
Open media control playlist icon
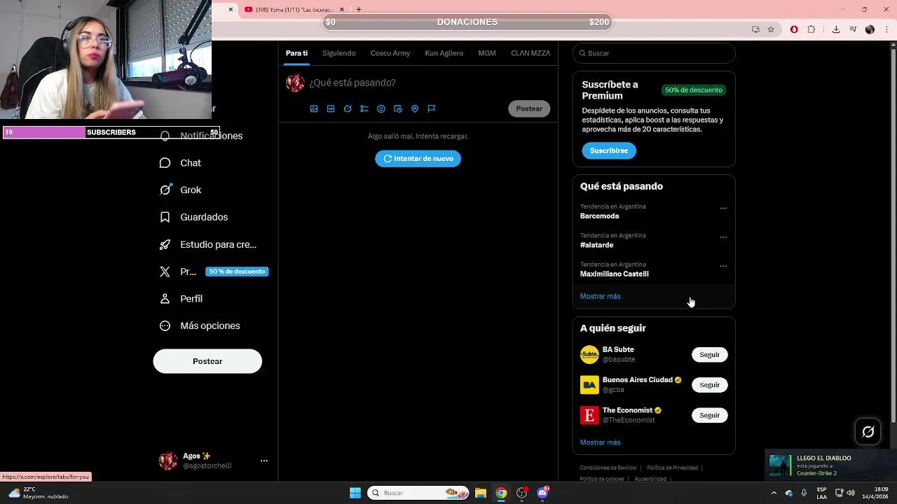tap(853, 29)
